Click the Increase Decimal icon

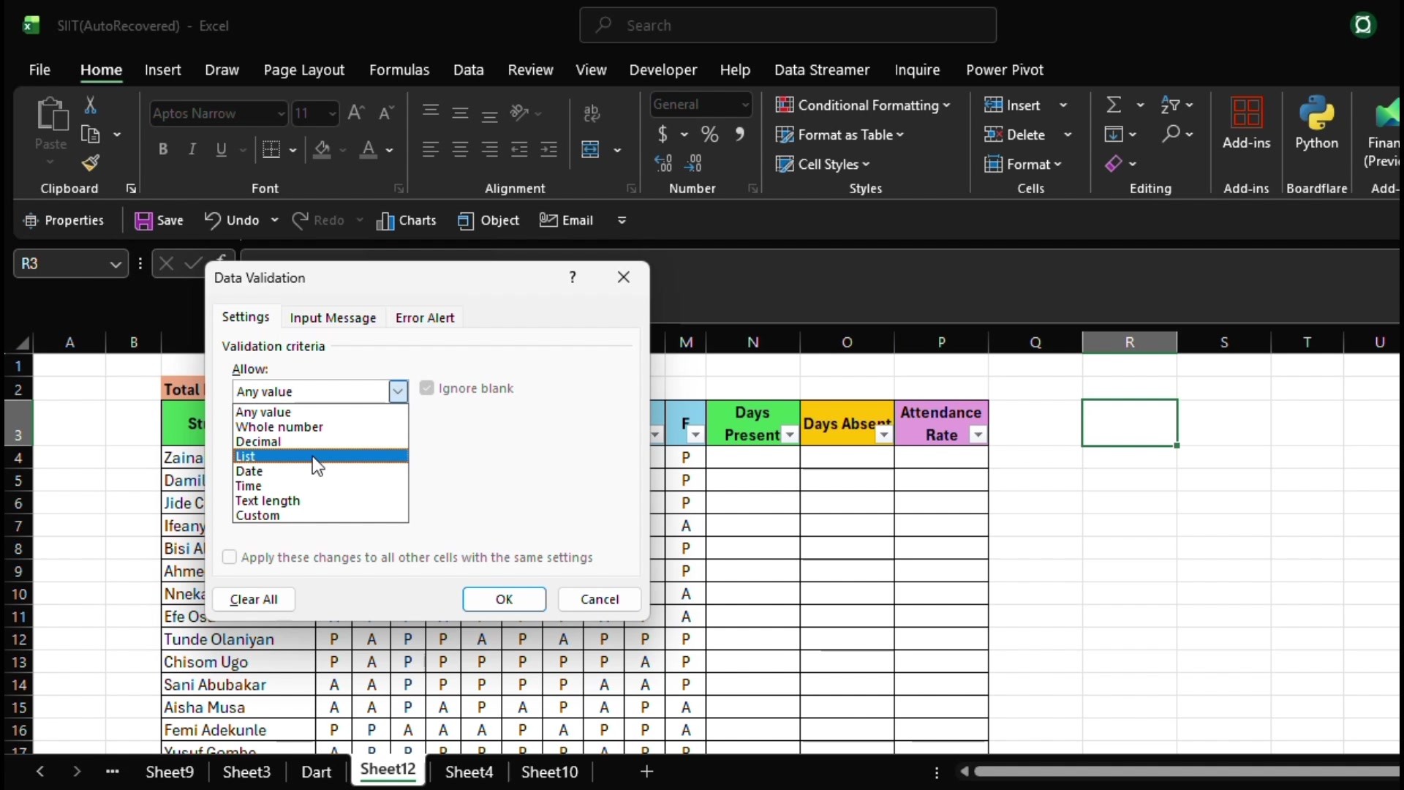pyautogui.click(x=663, y=163)
